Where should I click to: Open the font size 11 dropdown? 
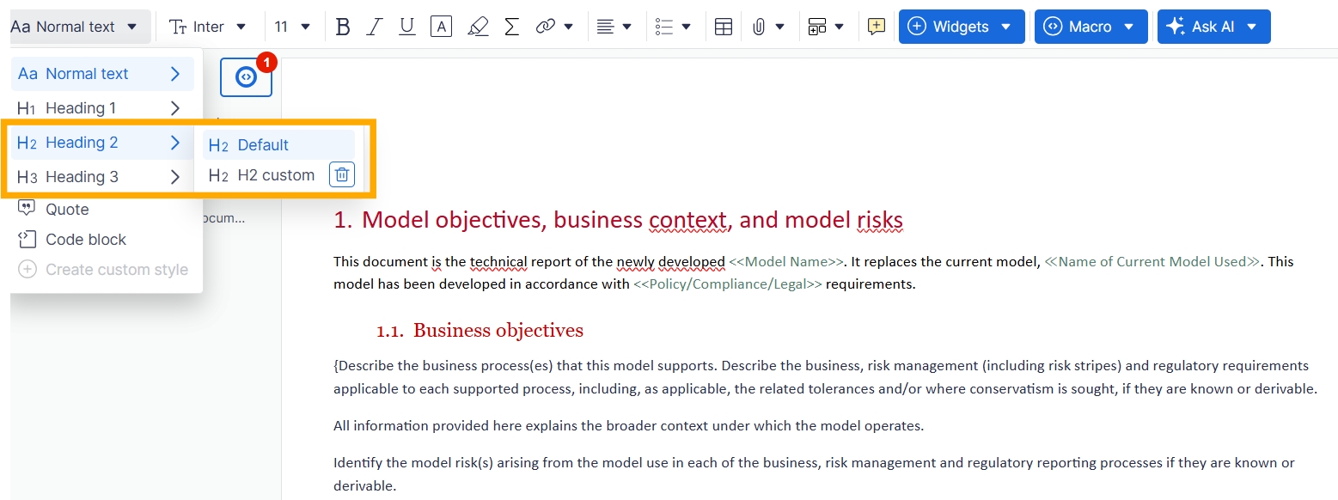(x=292, y=27)
